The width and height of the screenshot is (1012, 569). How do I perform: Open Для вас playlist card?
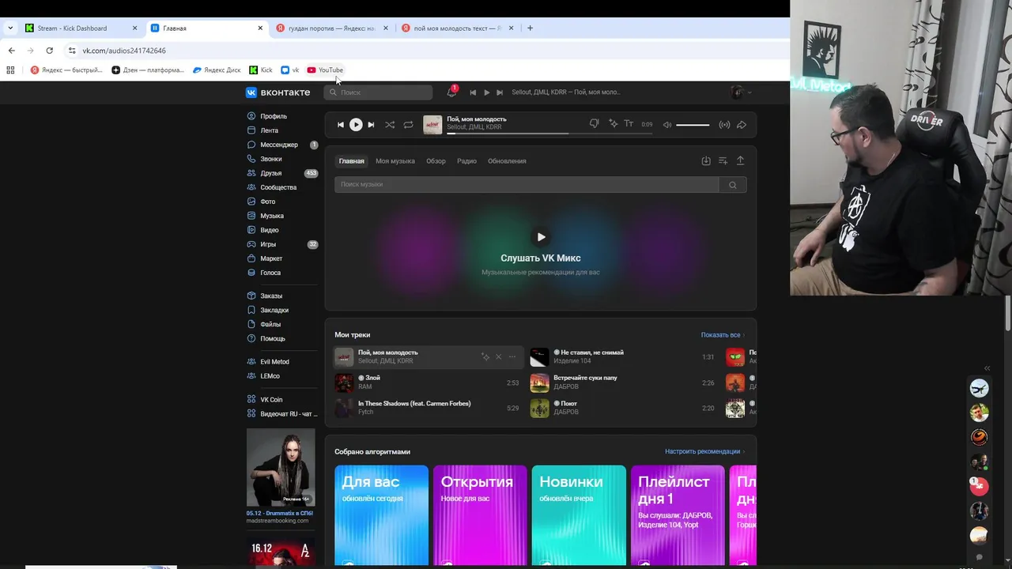click(381, 515)
